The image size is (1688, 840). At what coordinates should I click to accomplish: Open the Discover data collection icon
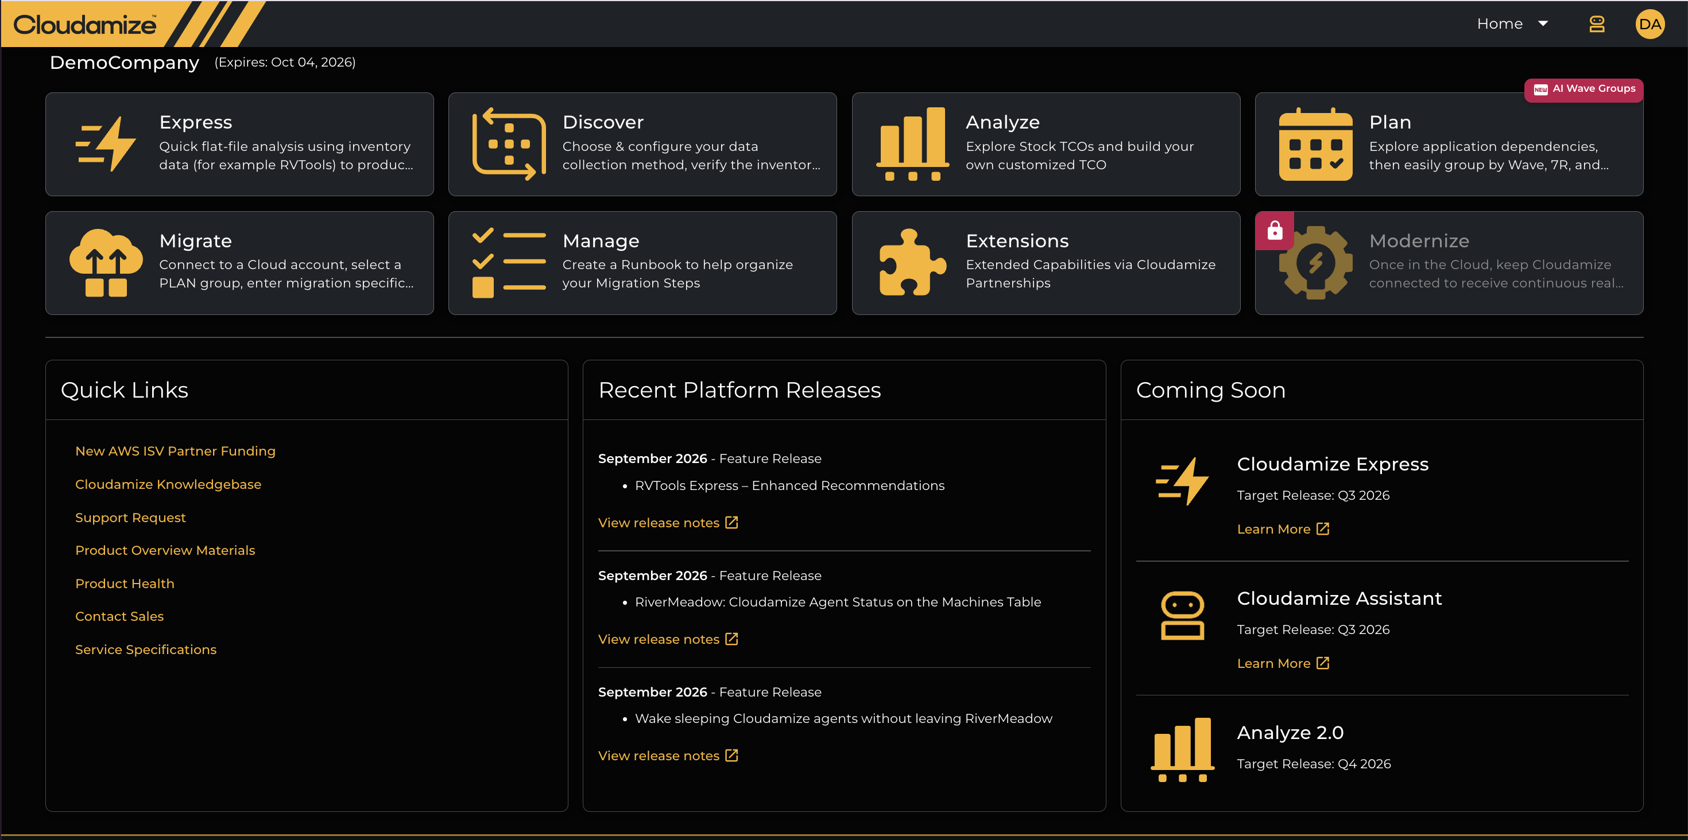pos(509,144)
